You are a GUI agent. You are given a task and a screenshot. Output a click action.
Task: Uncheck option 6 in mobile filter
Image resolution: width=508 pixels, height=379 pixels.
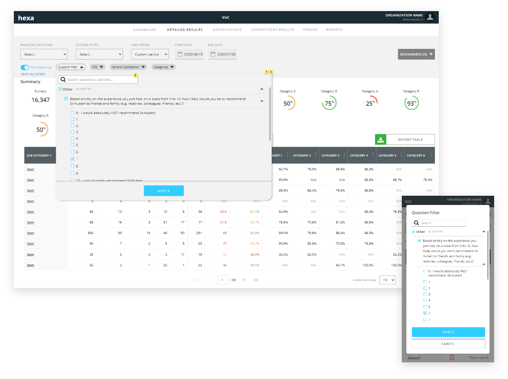click(x=425, y=313)
